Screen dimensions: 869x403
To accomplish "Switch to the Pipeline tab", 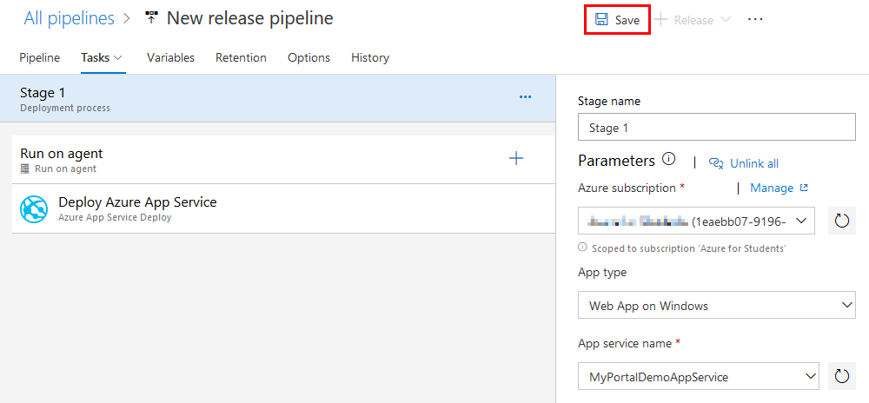I will point(39,57).
